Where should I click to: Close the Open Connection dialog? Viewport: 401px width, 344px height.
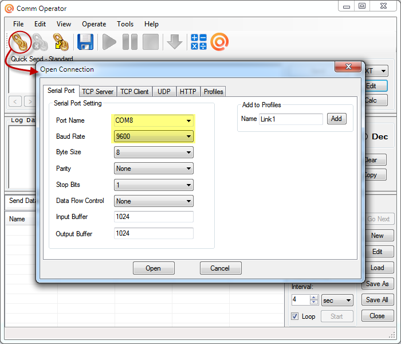[348, 67]
